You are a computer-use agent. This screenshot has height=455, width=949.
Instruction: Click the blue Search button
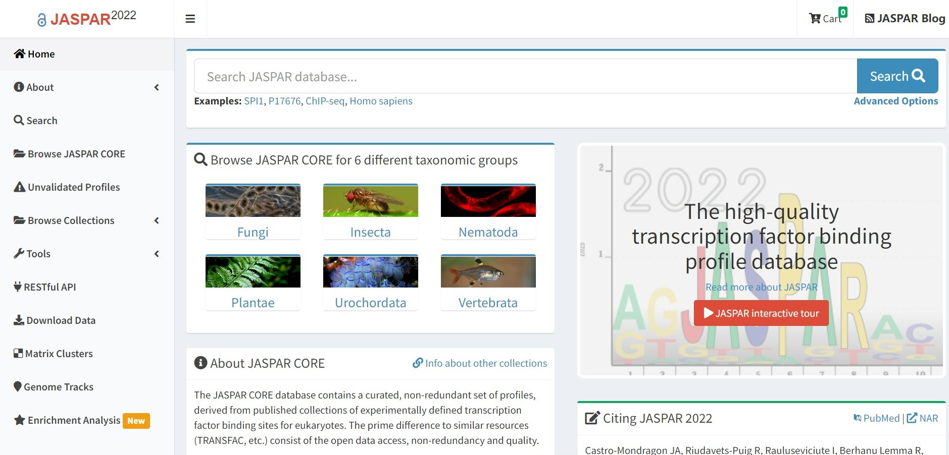[x=897, y=76]
